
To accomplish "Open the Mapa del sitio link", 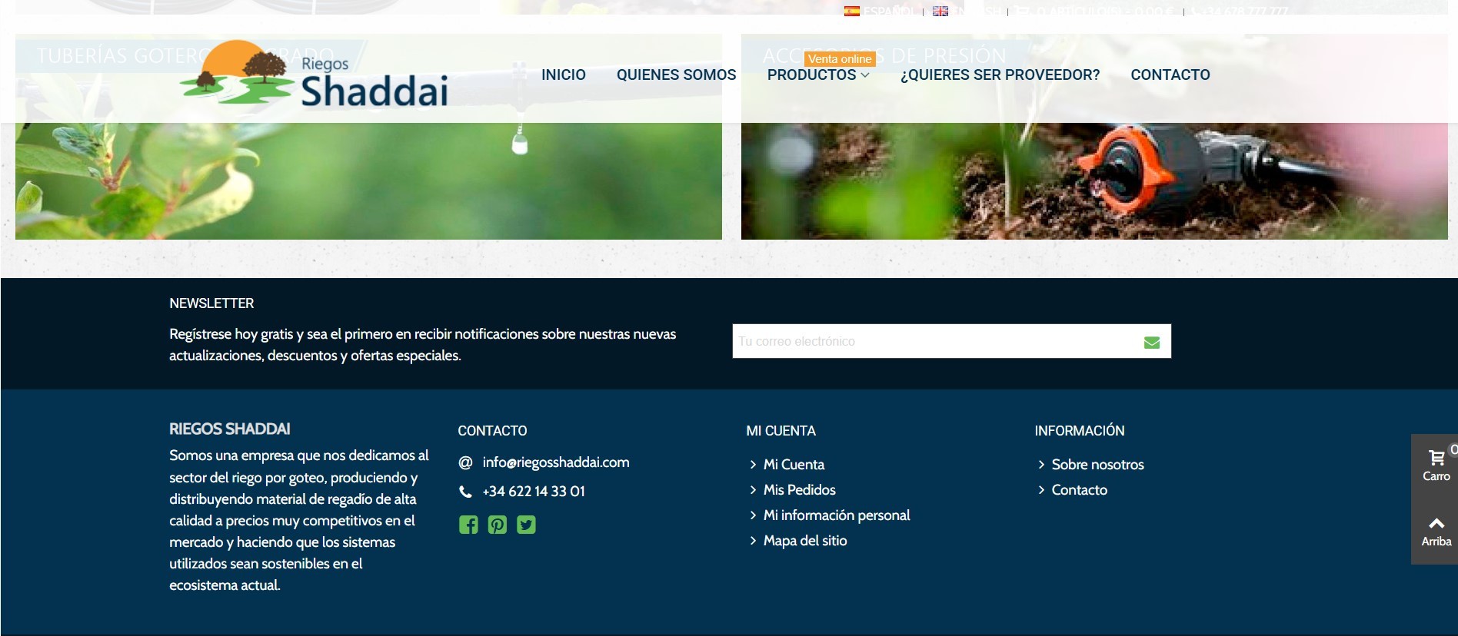I will click(x=805, y=541).
